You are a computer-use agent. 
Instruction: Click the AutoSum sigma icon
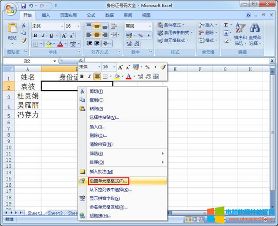226,25
